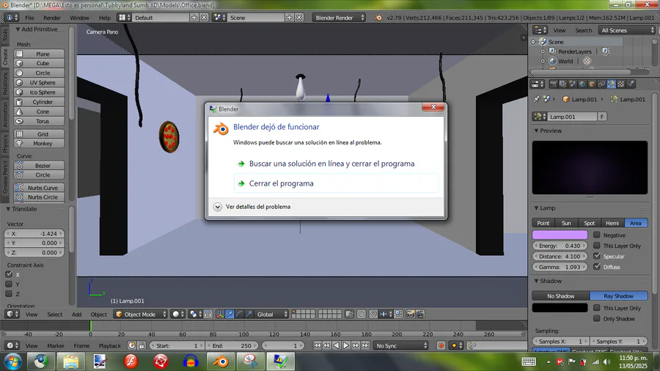660x371 pixels.
Task: Click the render layers icon beside RenderLayers row
Action: tap(605, 51)
